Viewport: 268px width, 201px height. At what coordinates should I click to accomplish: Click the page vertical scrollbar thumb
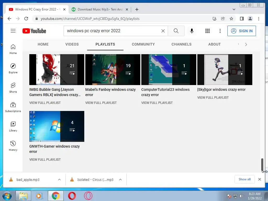262,165
